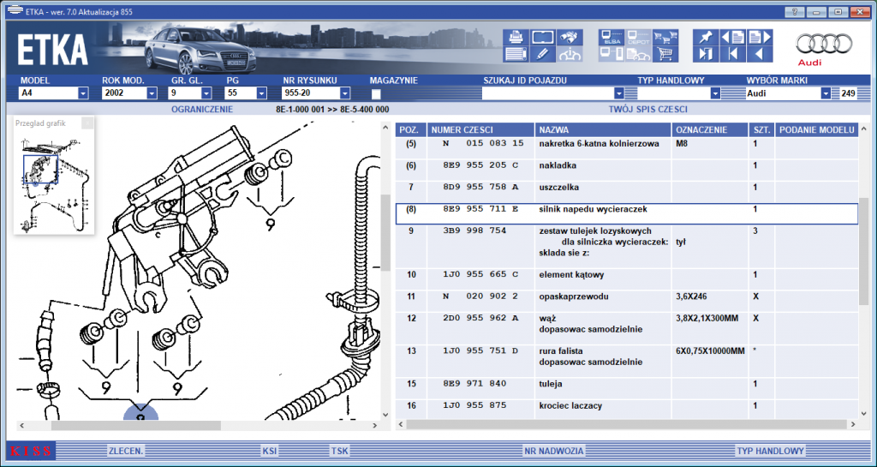The width and height of the screenshot is (877, 467).
Task: Click the NR NADWOZIA bottom bar item
Action: (x=554, y=451)
